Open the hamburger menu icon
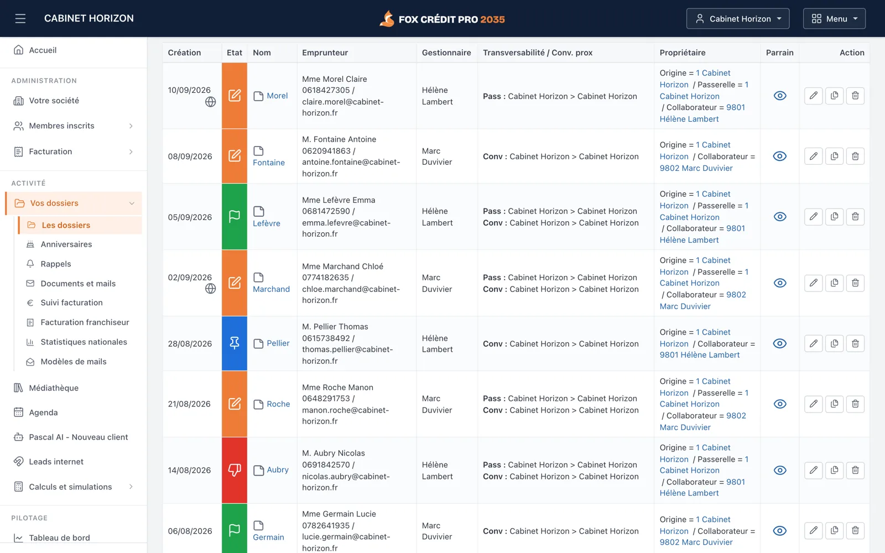This screenshot has width=885, height=553. (20, 19)
